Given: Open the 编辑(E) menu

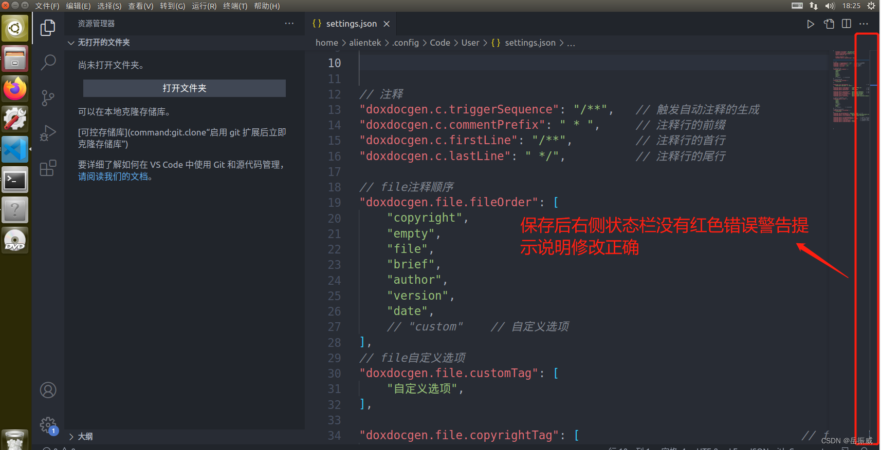Looking at the screenshot, I should 78,6.
